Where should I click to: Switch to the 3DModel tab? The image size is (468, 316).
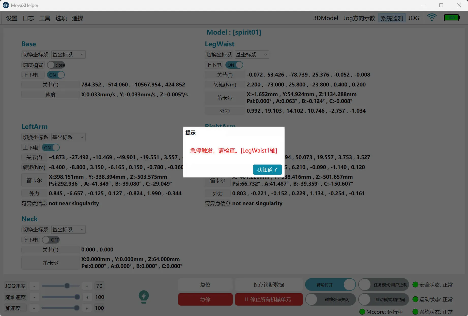pos(325,18)
